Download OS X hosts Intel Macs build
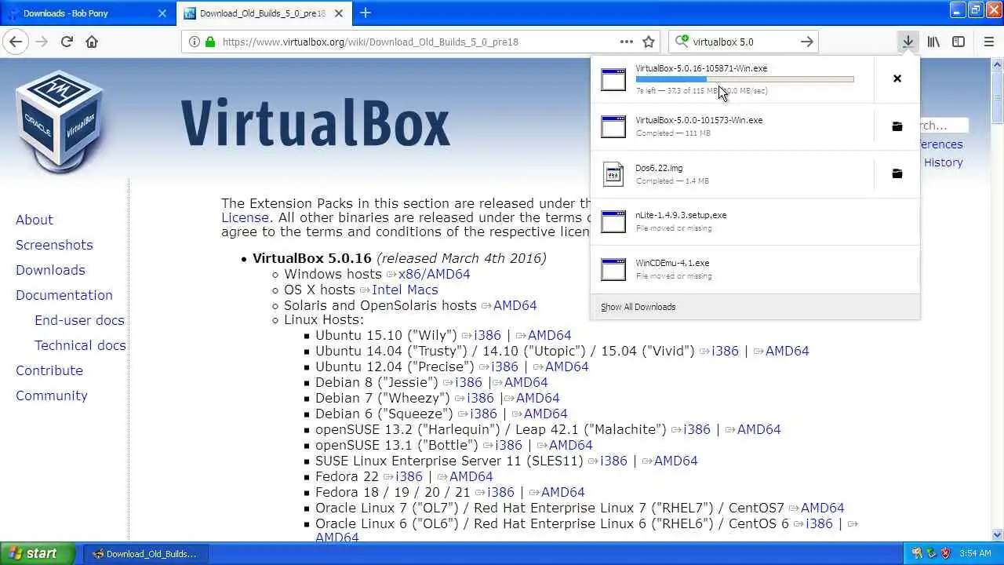This screenshot has height=565, width=1004. 405,290
